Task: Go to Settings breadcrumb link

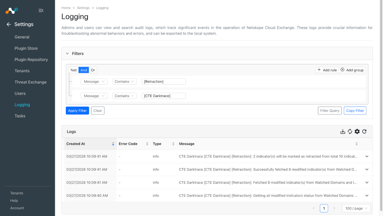Action: tap(83, 8)
